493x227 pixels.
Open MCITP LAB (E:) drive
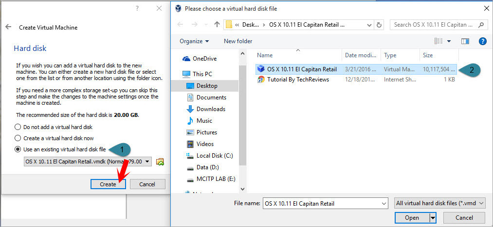(x=211, y=179)
